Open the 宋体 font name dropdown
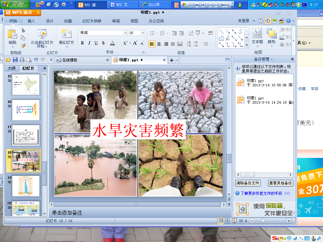 125,33
